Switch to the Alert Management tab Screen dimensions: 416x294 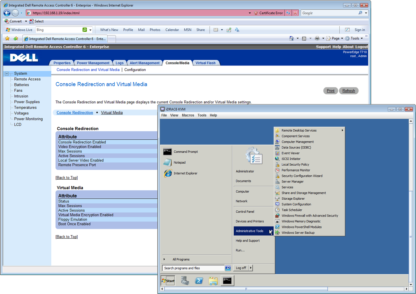(x=145, y=63)
